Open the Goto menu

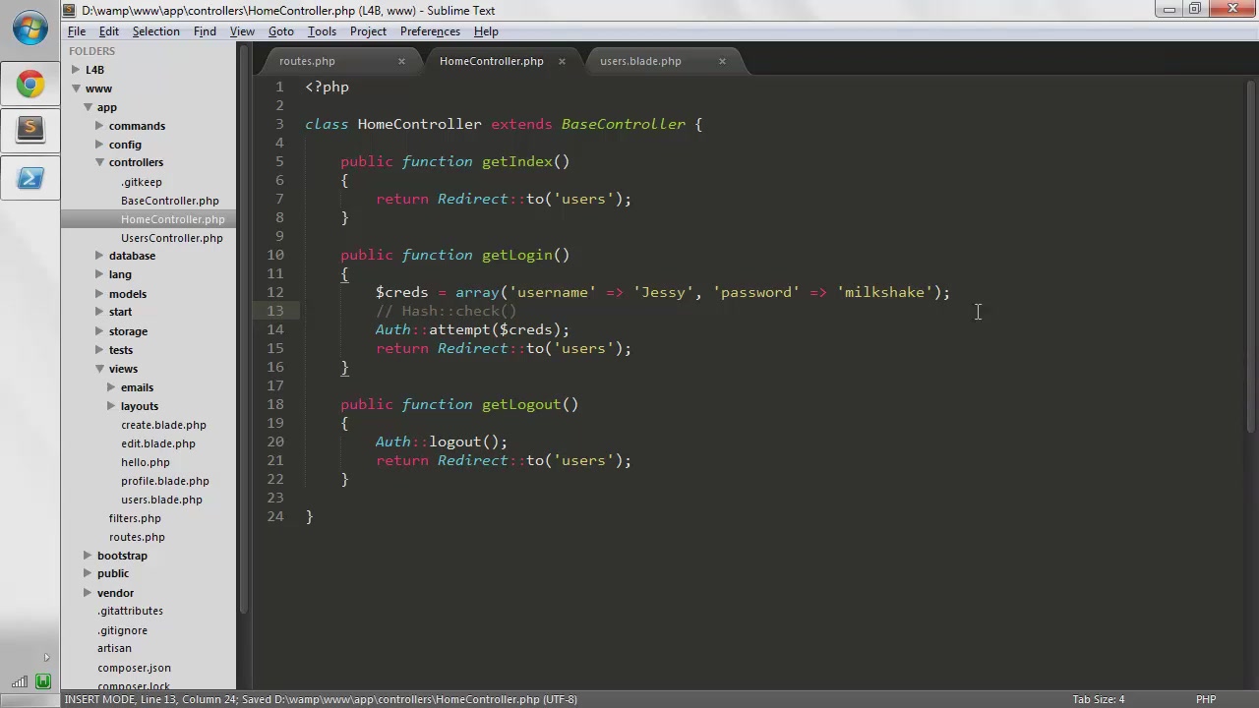281,31
